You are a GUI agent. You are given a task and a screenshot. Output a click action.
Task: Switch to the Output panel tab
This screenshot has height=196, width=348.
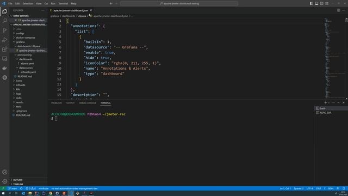[x=70, y=103]
